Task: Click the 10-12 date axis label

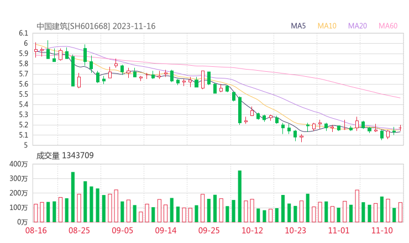Action: coord(252,230)
